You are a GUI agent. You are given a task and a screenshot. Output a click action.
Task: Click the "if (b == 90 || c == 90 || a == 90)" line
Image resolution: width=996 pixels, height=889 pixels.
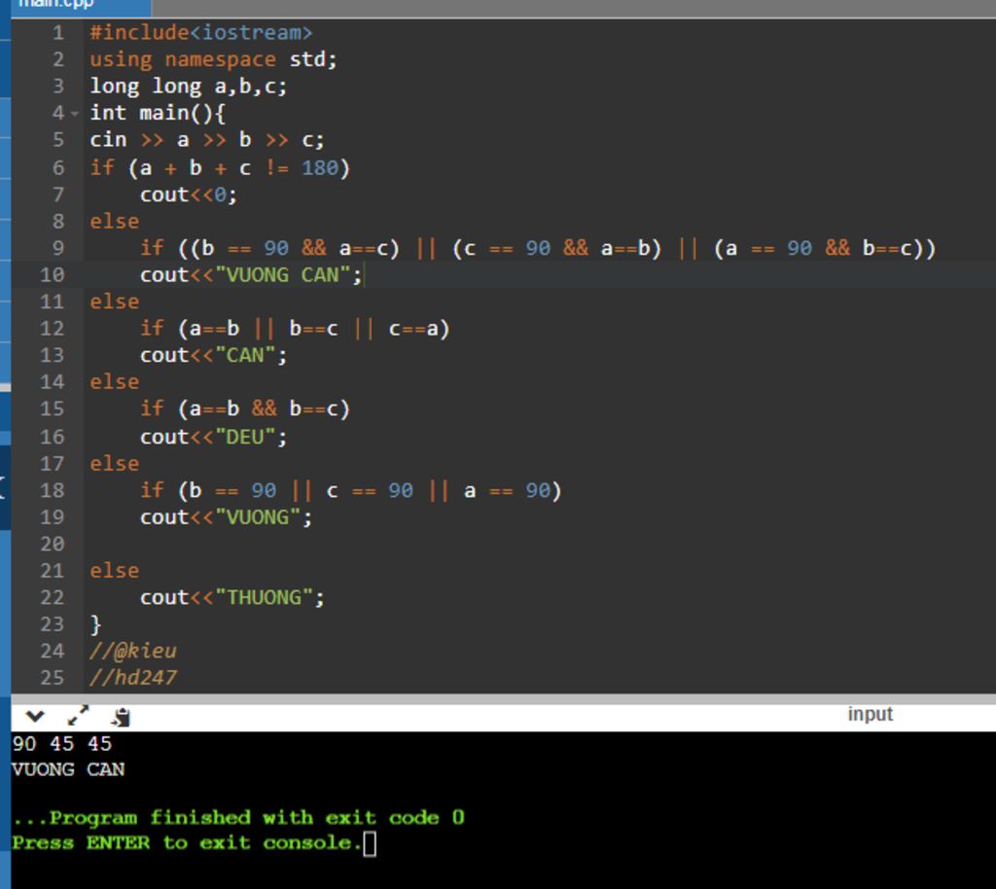coord(350,491)
